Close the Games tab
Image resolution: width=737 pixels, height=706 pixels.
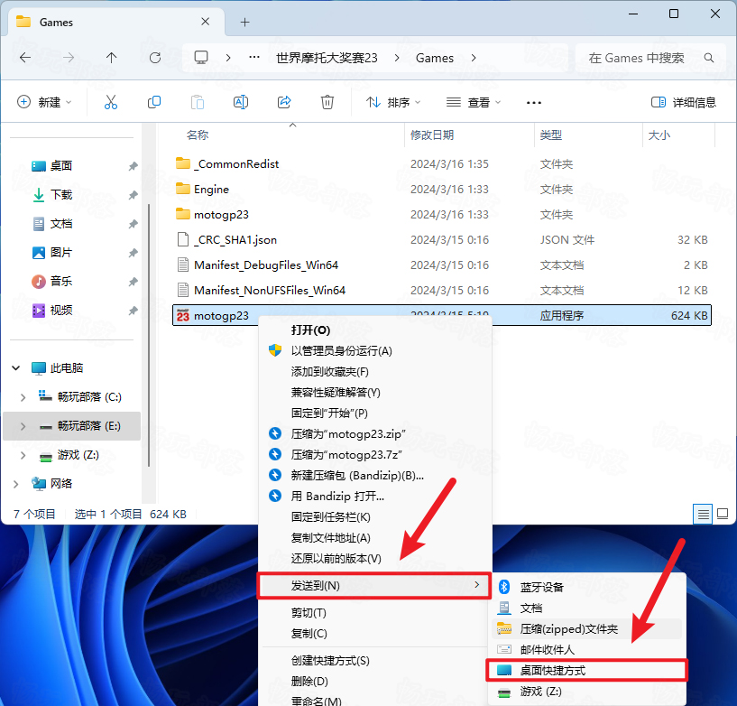(205, 22)
